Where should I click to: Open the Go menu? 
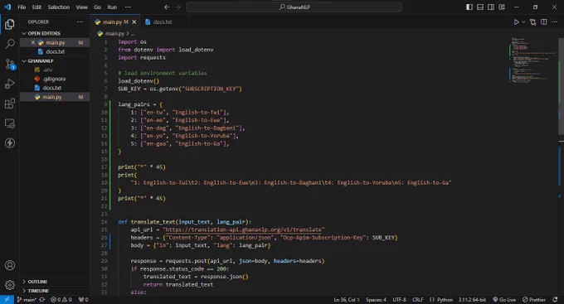pyautogui.click(x=97, y=7)
